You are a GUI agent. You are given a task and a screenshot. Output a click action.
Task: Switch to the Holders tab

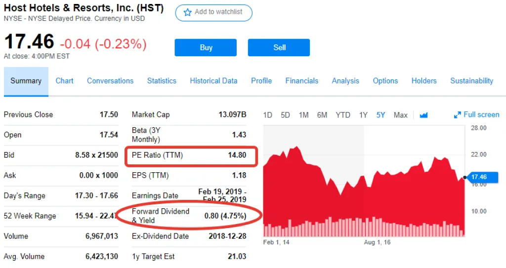pyautogui.click(x=424, y=81)
